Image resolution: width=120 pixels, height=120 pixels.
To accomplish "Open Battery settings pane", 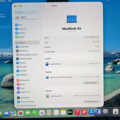I will click(20, 37).
